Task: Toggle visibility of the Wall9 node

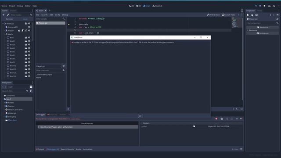Action: point(29,62)
